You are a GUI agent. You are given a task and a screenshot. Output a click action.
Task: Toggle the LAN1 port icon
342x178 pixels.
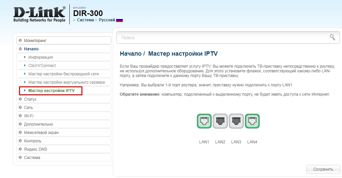pyautogui.click(x=204, y=121)
